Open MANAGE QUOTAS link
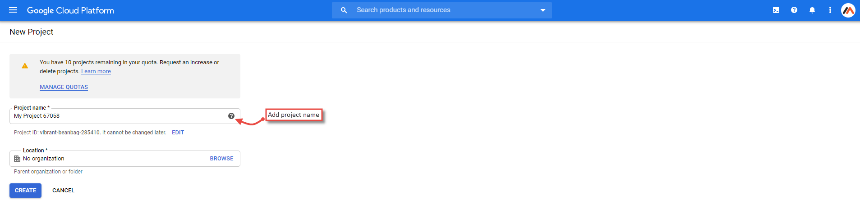 [64, 87]
